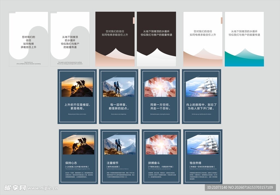Click the gray arch poster with 从地下到楼顶

(70, 39)
